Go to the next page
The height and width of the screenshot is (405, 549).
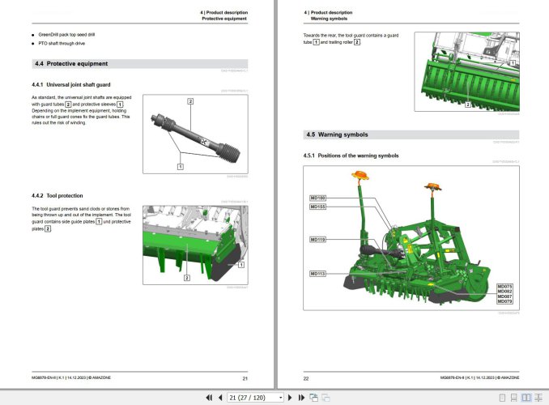click(x=290, y=398)
